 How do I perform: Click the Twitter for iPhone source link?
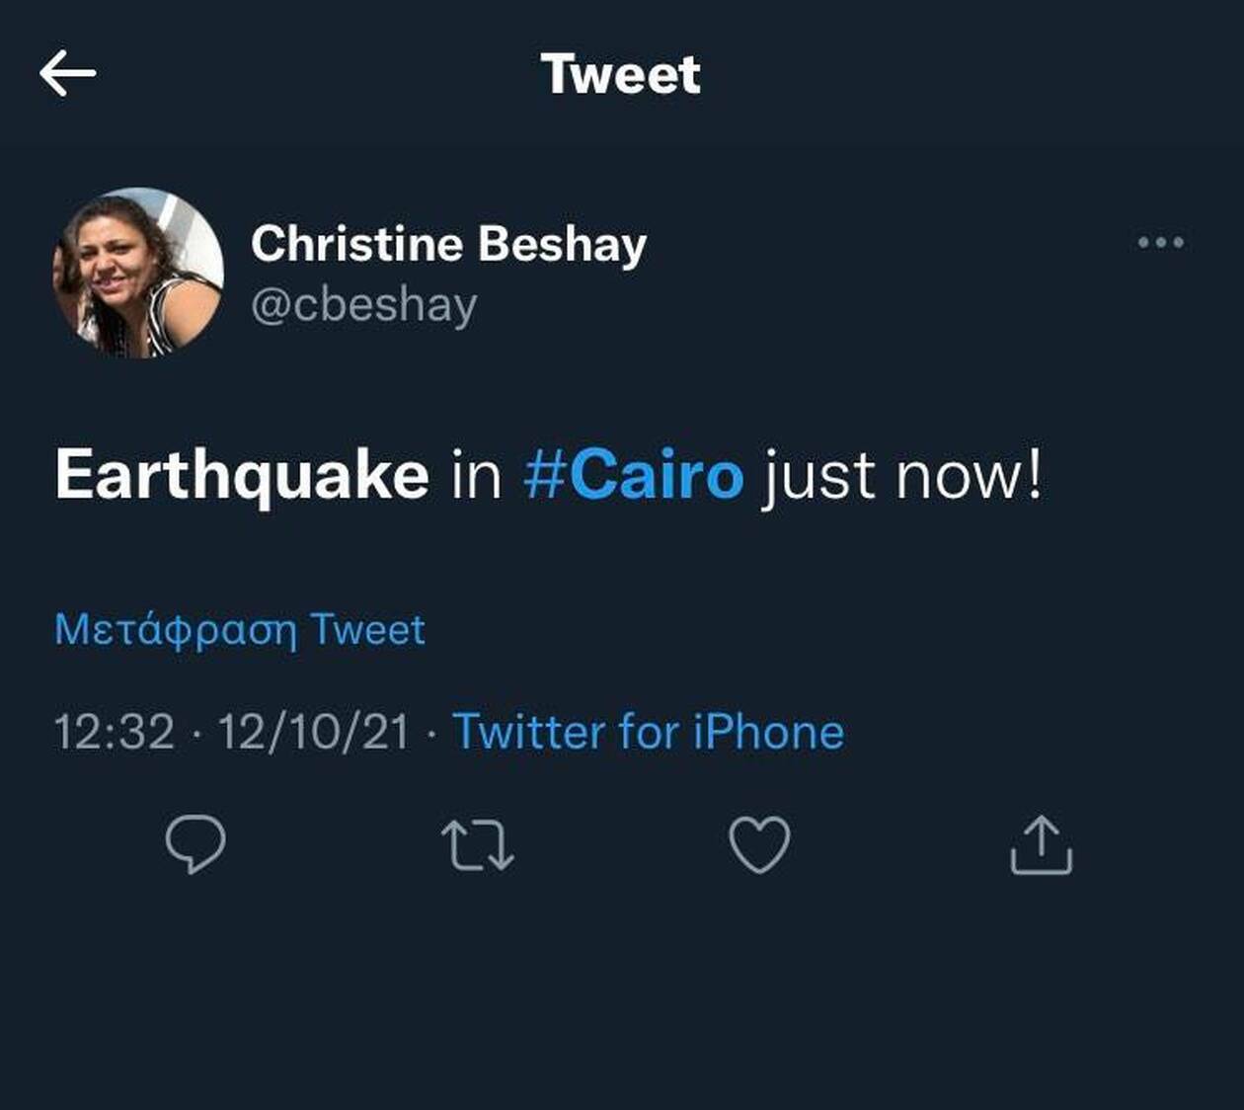click(648, 733)
